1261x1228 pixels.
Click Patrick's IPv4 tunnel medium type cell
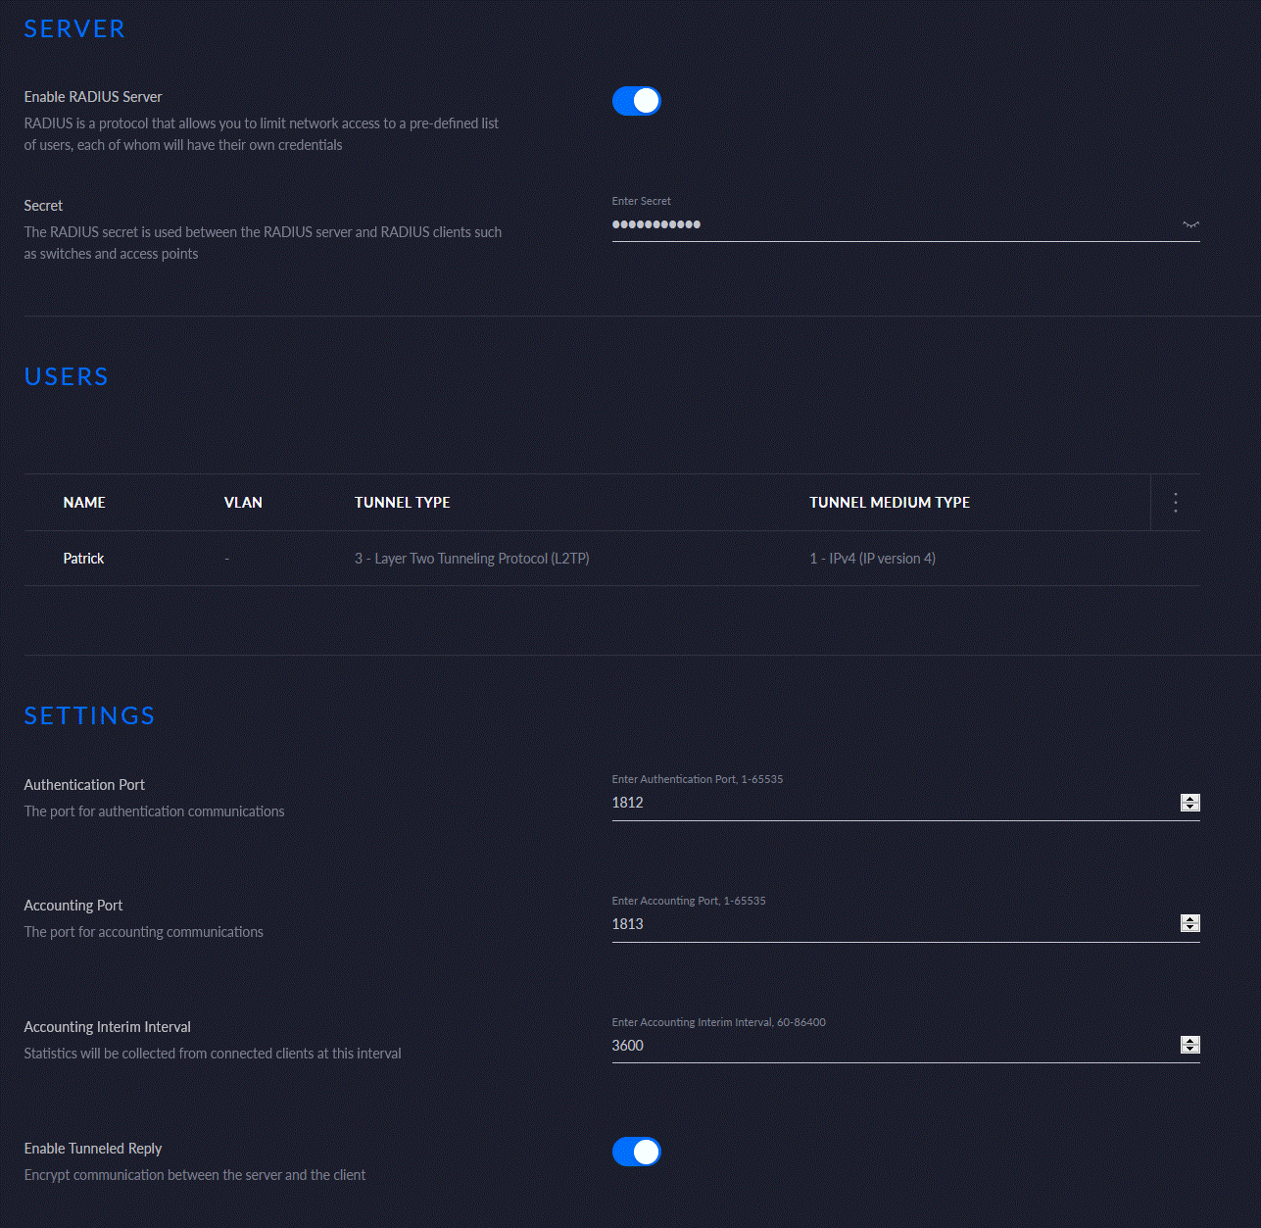point(872,559)
